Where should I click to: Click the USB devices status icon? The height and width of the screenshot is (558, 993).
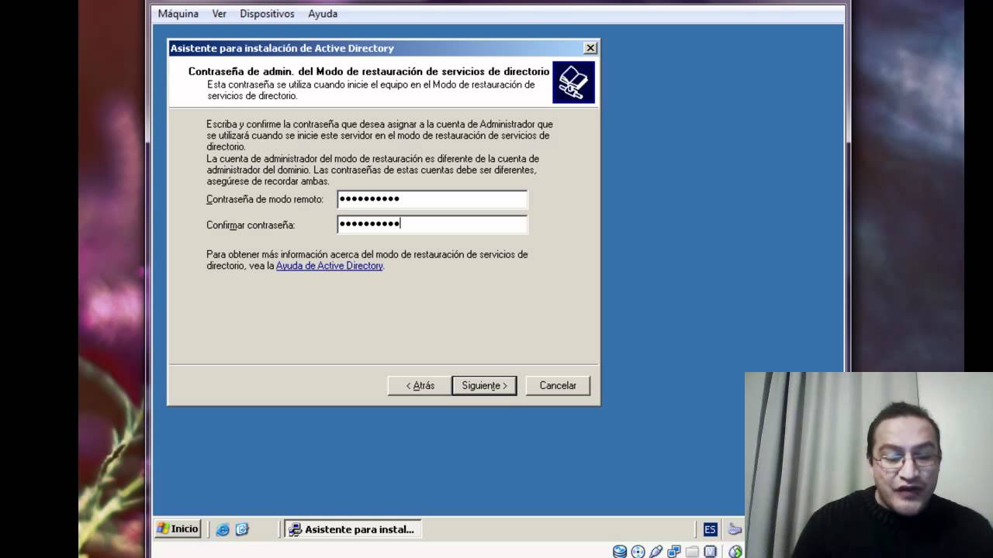tap(656, 552)
